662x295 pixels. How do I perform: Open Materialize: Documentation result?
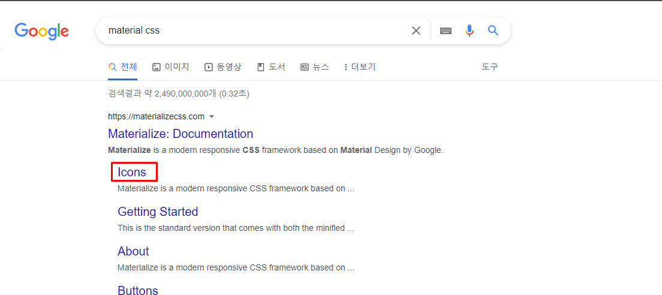coord(180,134)
